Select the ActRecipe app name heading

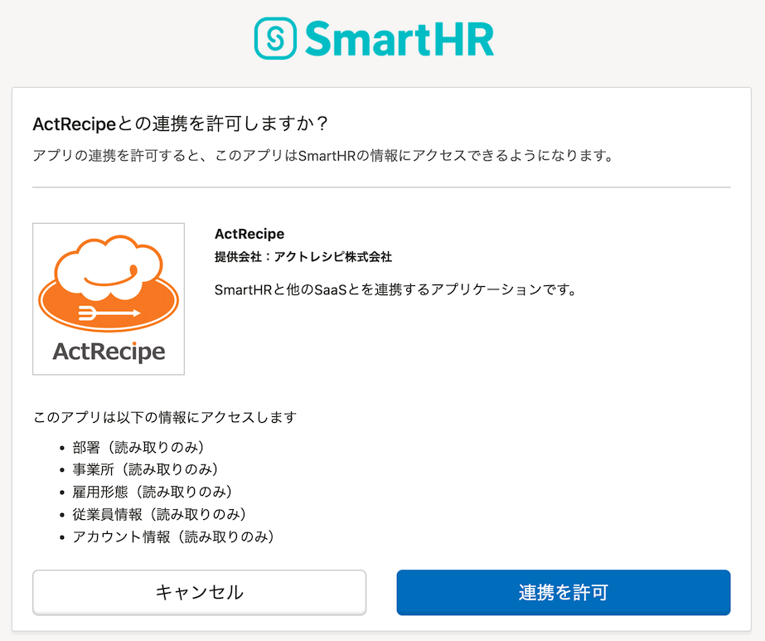249,233
